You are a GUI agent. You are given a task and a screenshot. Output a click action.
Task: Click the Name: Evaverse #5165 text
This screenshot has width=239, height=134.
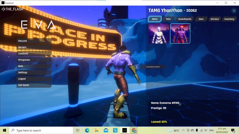[165, 103]
